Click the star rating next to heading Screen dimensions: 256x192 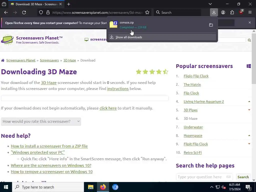(x=152, y=72)
